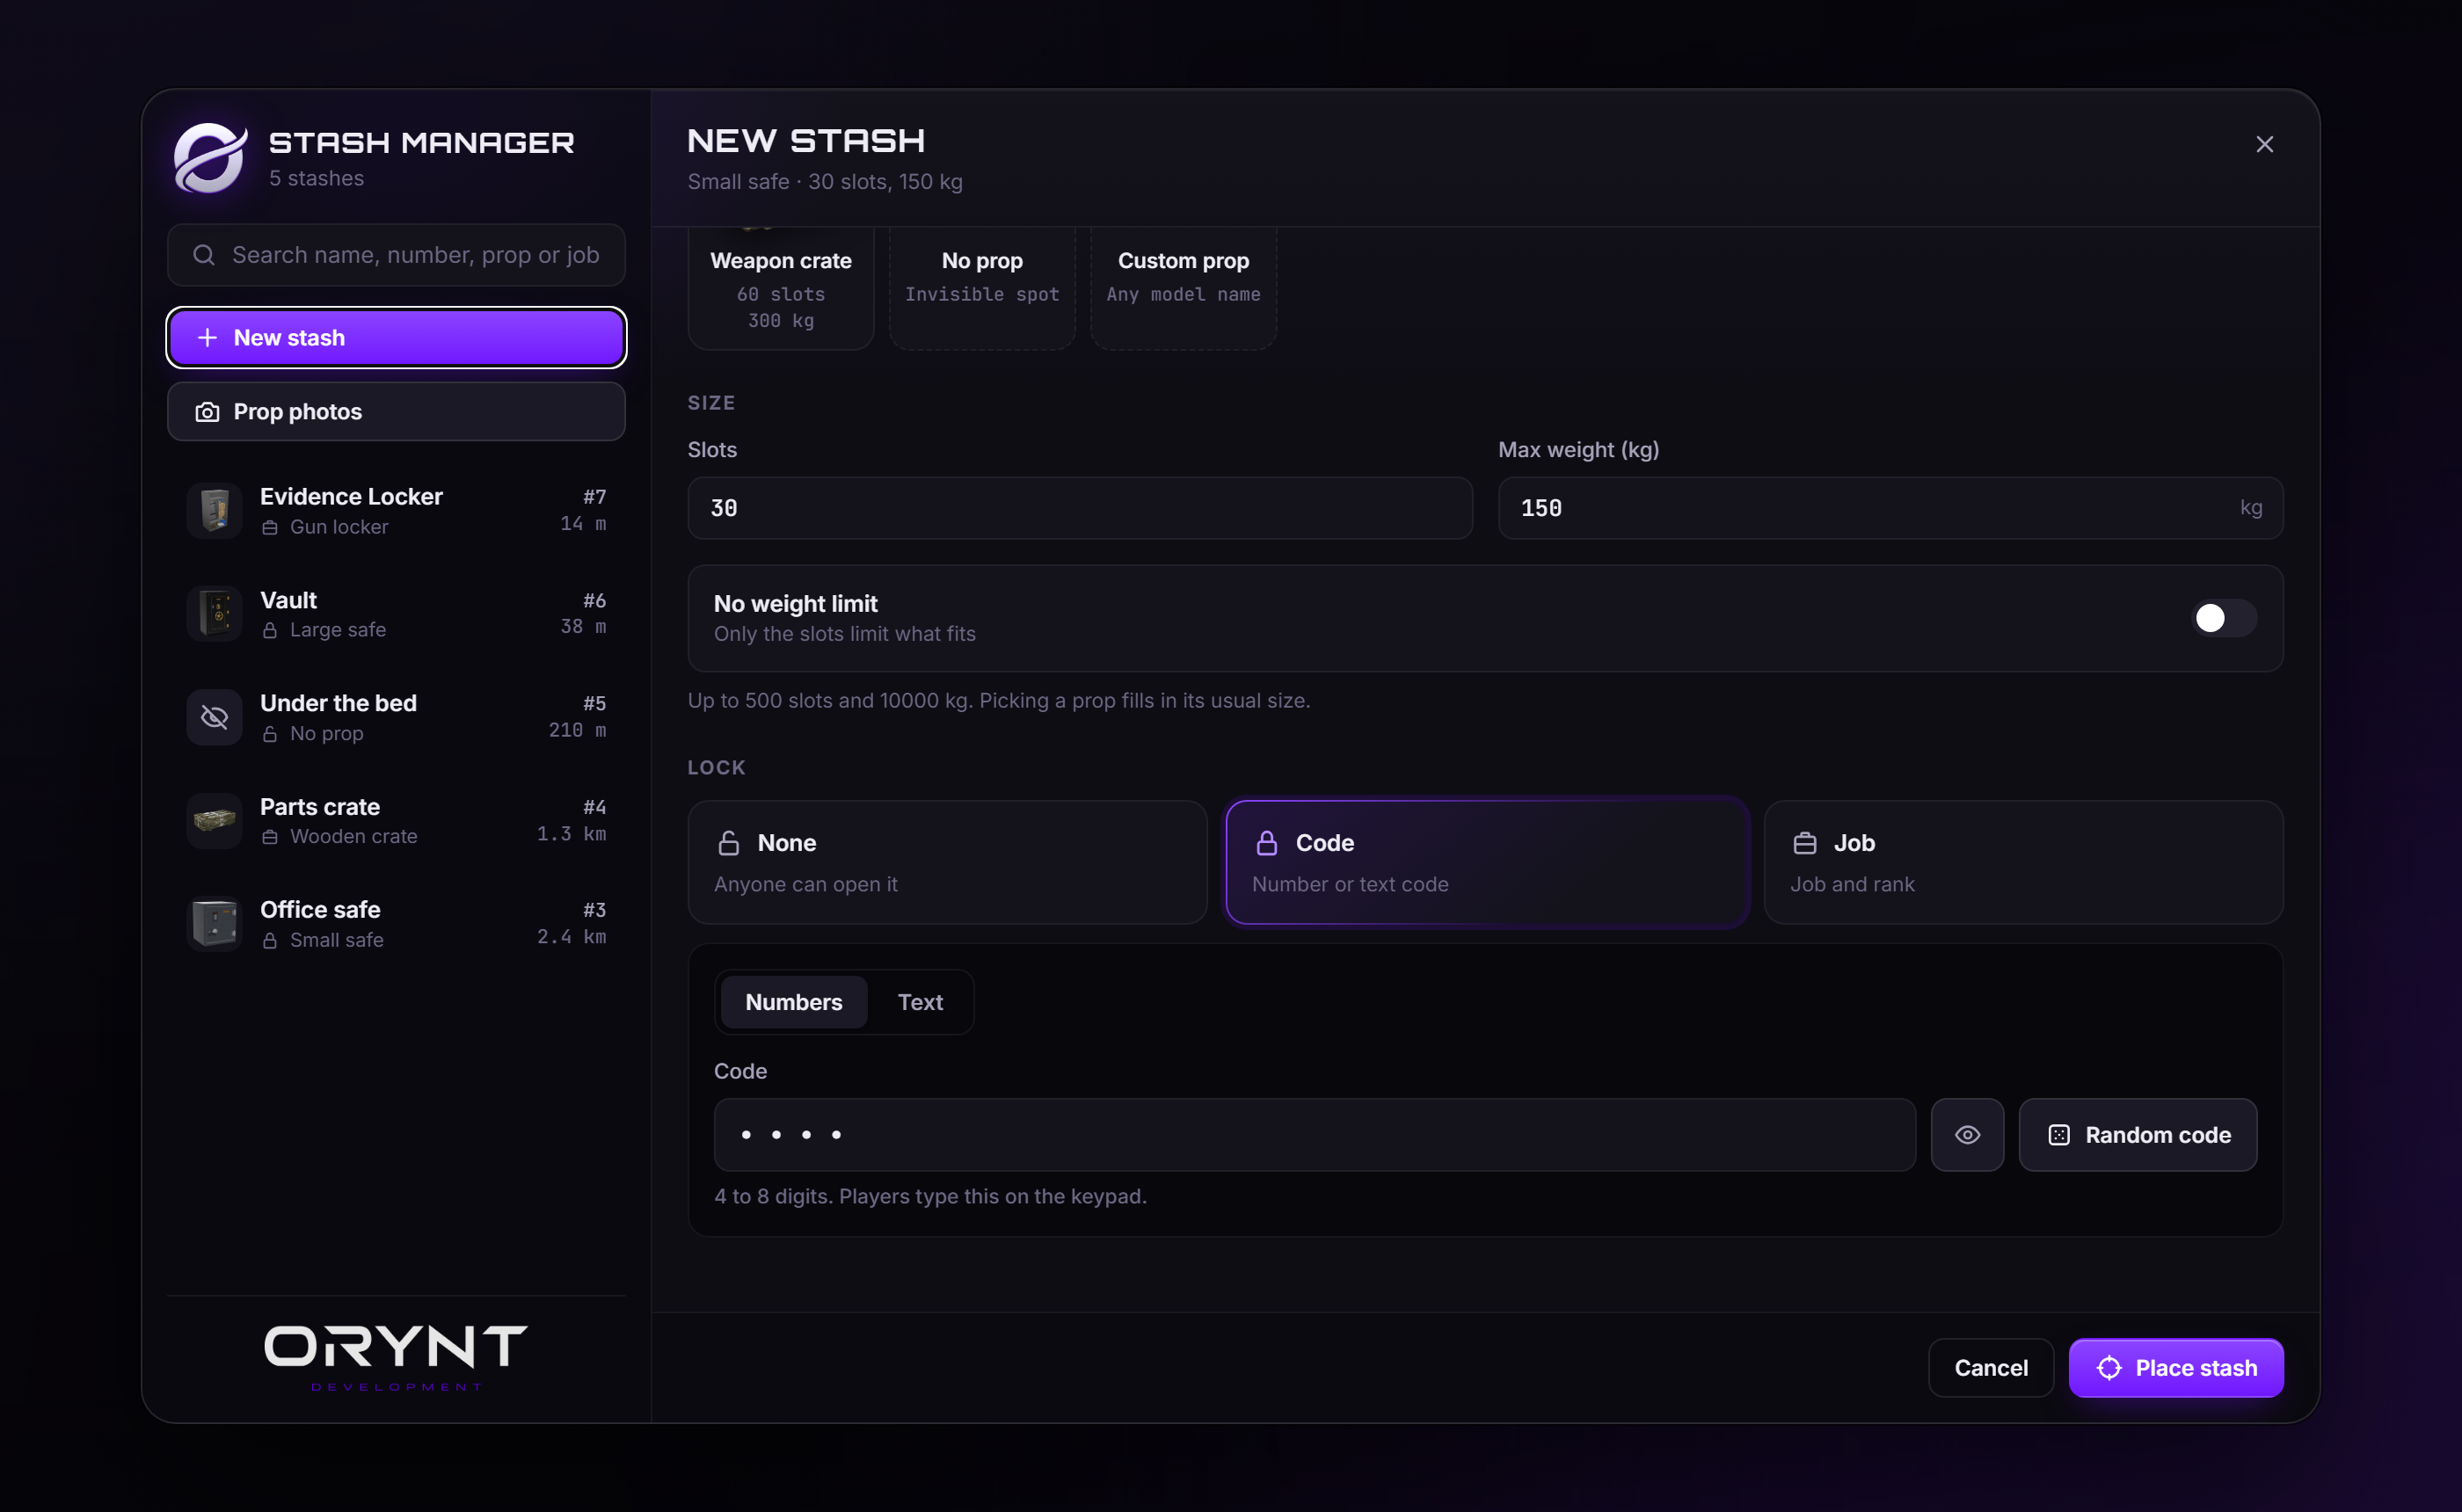Open the Evidence Locker stash row
The height and width of the screenshot is (1512, 2462).
[x=396, y=510]
